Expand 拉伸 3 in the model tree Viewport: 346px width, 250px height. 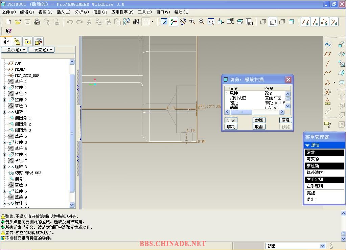[5, 142]
